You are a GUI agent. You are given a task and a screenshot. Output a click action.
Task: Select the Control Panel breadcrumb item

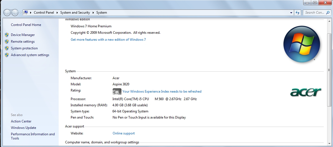tap(44, 13)
